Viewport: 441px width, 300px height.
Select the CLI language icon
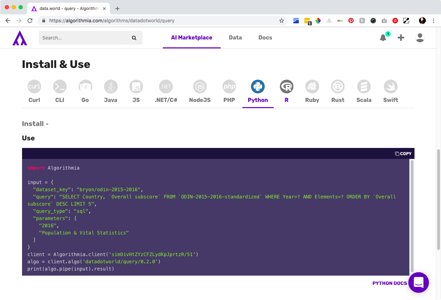(x=60, y=86)
